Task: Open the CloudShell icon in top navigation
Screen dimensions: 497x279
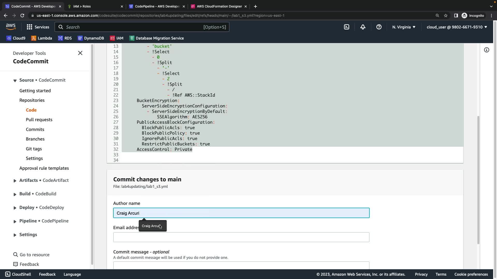Action: [x=347, y=27]
